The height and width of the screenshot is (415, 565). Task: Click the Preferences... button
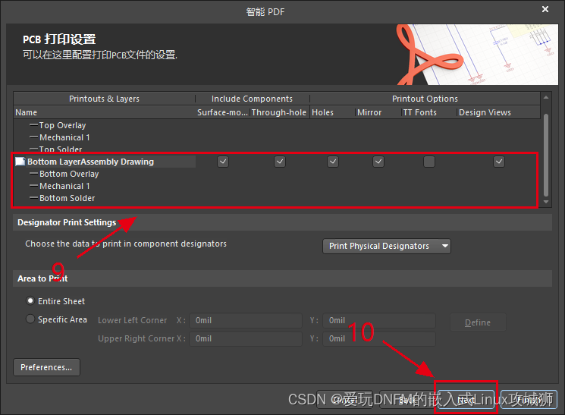[46, 367]
